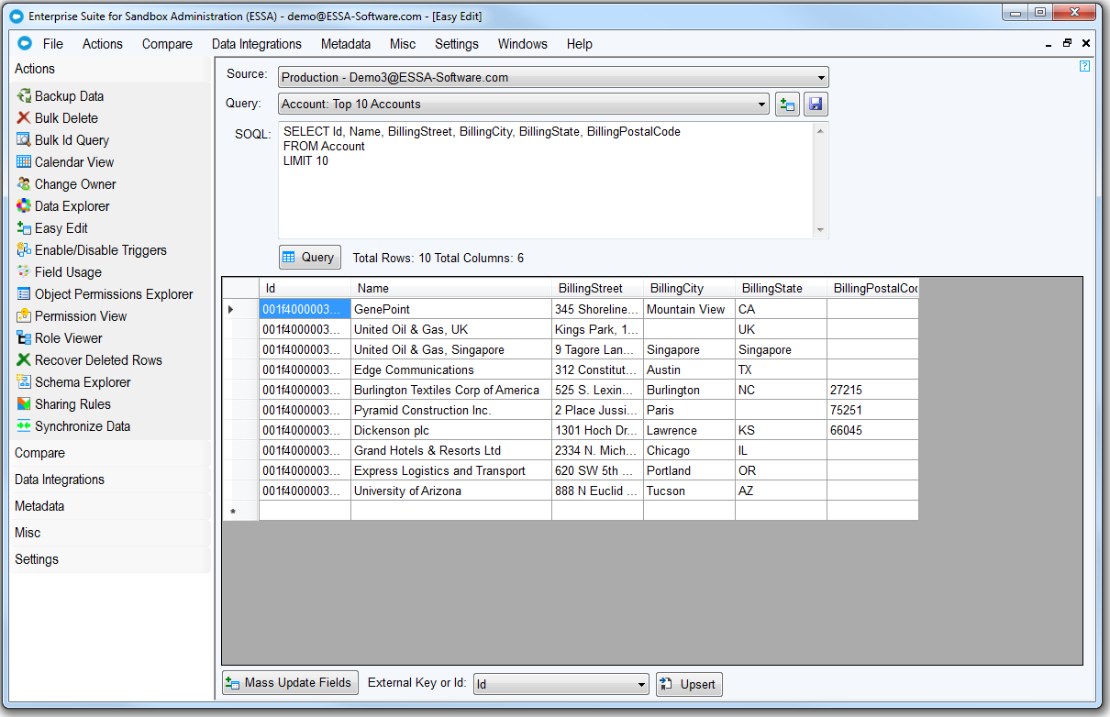This screenshot has width=1110, height=717.
Task: Click the help question mark icon
Action: tap(1085, 66)
